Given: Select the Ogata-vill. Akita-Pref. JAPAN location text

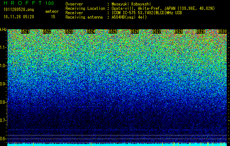Looking at the screenshot, I should coord(163,8).
